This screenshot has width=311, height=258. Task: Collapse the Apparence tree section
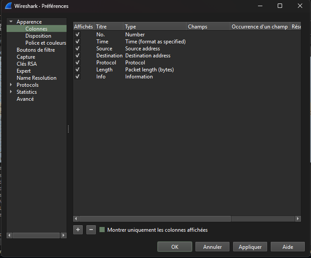11,22
